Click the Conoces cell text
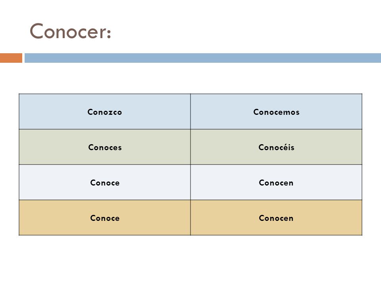 tap(105, 147)
